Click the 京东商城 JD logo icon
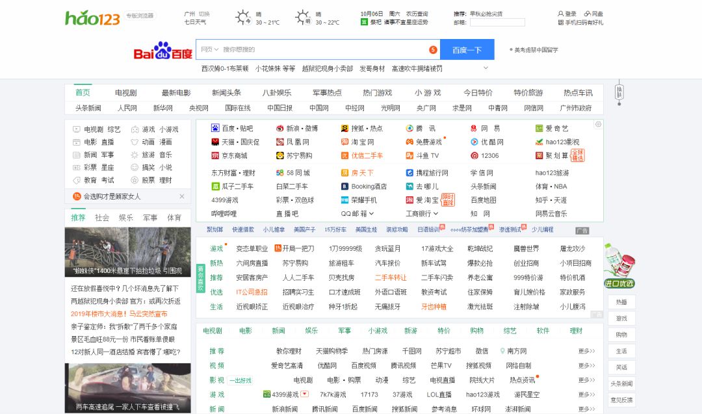 click(x=215, y=155)
